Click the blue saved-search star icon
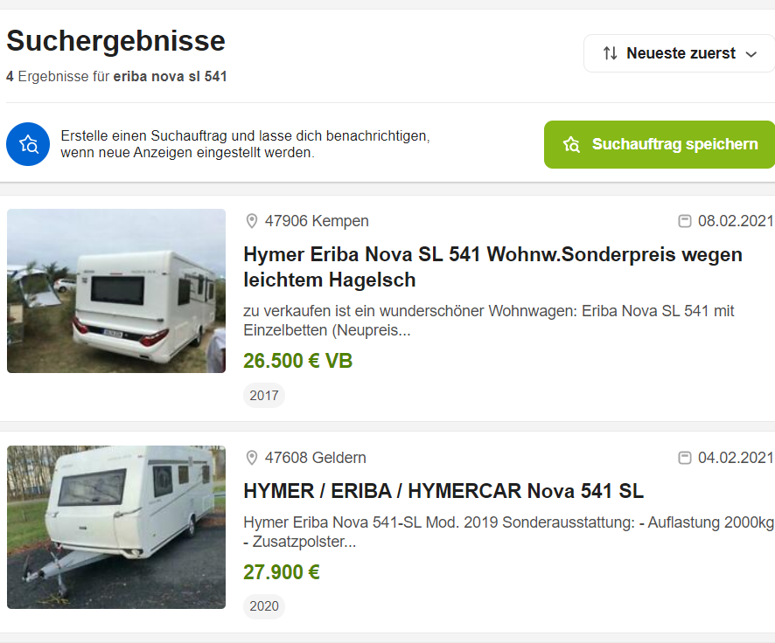This screenshot has width=775, height=643. tap(28, 144)
